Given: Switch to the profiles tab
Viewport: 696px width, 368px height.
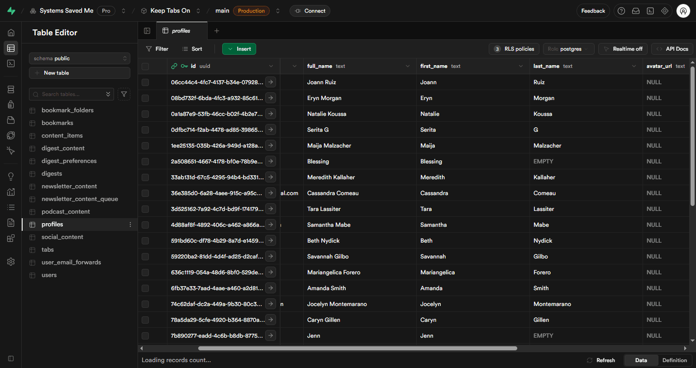Looking at the screenshot, I should coord(182,31).
